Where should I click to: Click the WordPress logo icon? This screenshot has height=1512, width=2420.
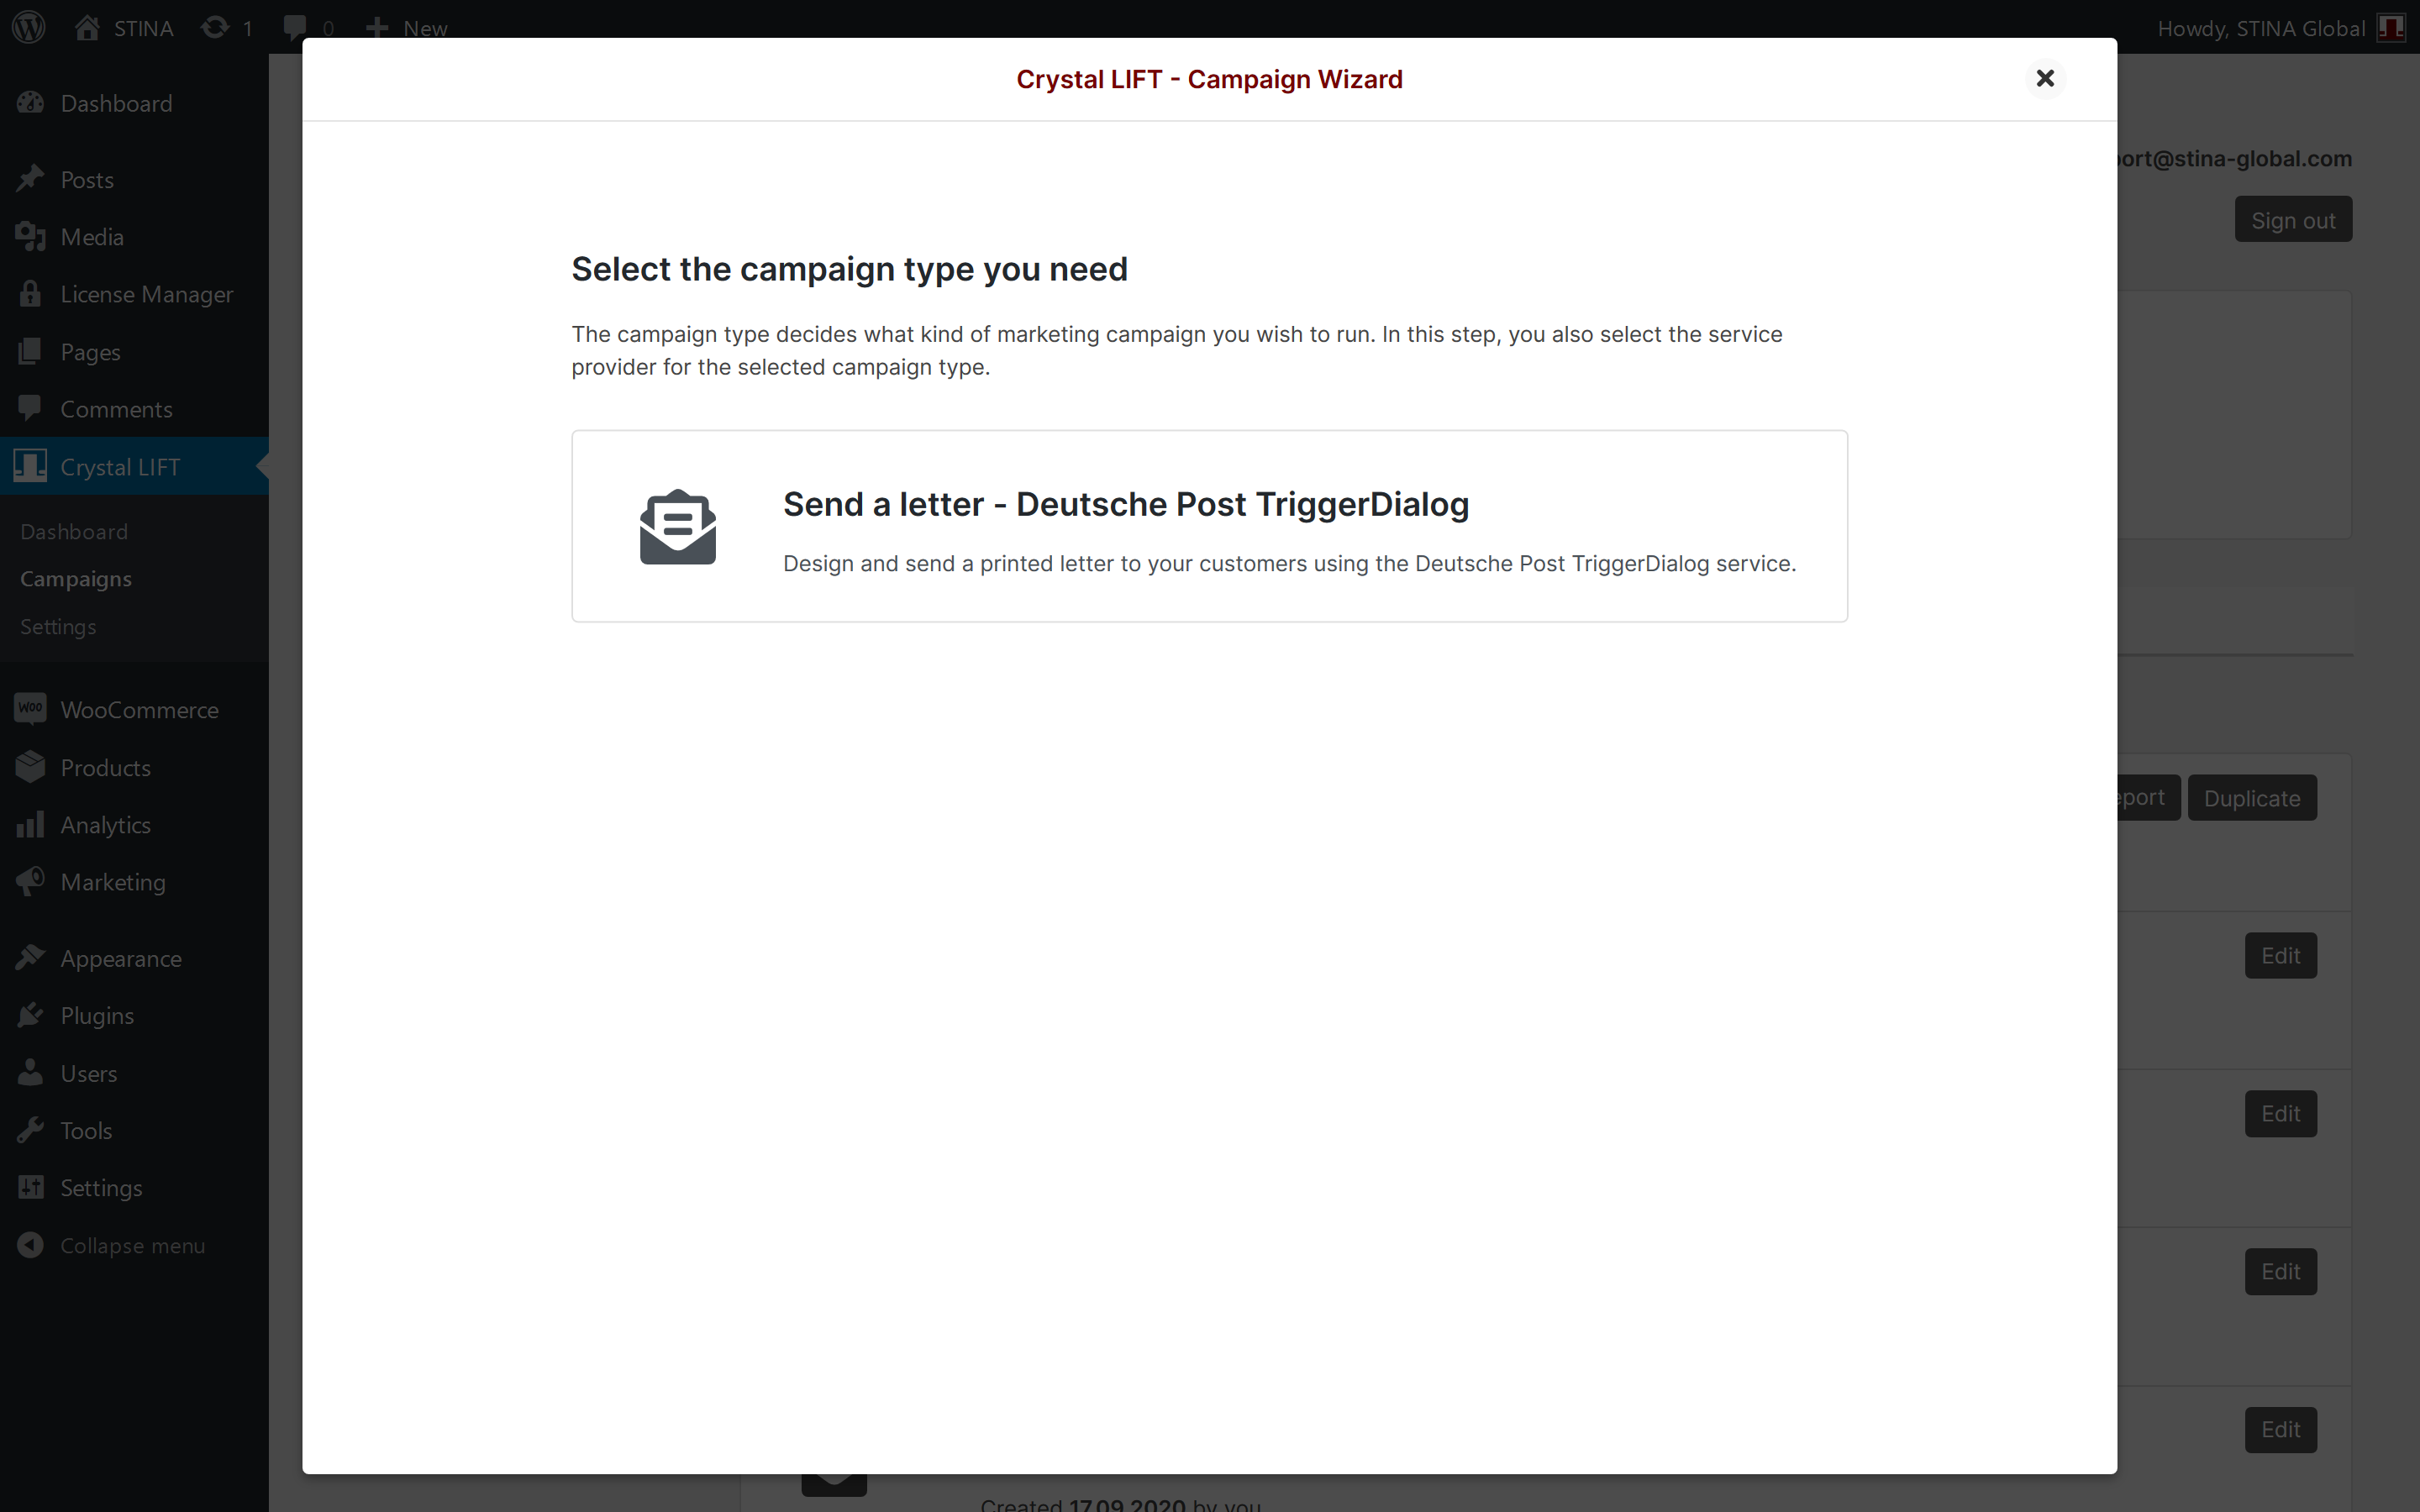coord(29,27)
